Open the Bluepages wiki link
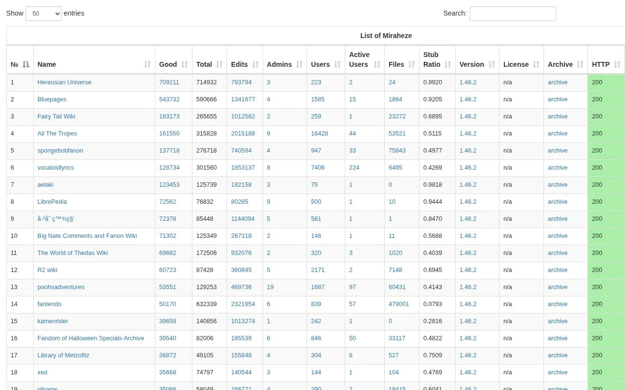The image size is (625, 390). click(x=52, y=99)
